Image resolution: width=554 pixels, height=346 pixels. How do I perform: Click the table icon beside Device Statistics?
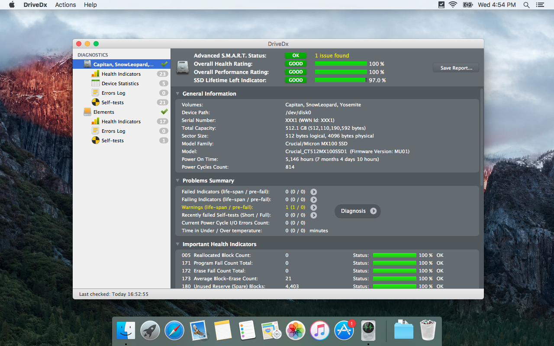point(96,83)
